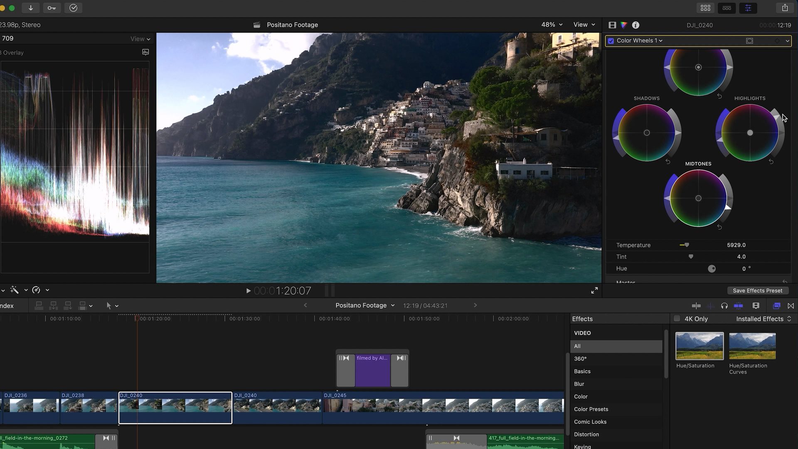Toggle the Transitions browser bowtie button

(x=791, y=306)
